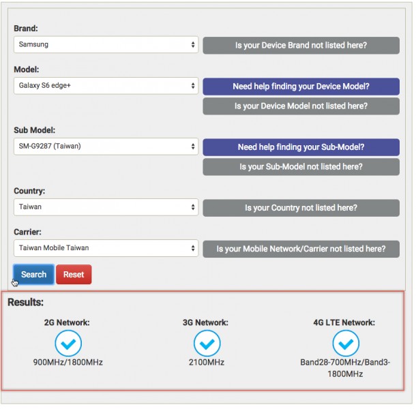
Task: Click the 4G LTE Network checkmark icon
Action: (x=346, y=343)
